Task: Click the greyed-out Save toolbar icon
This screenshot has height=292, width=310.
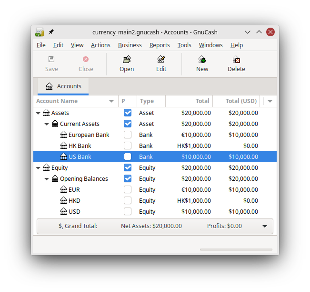Action: [x=51, y=60]
